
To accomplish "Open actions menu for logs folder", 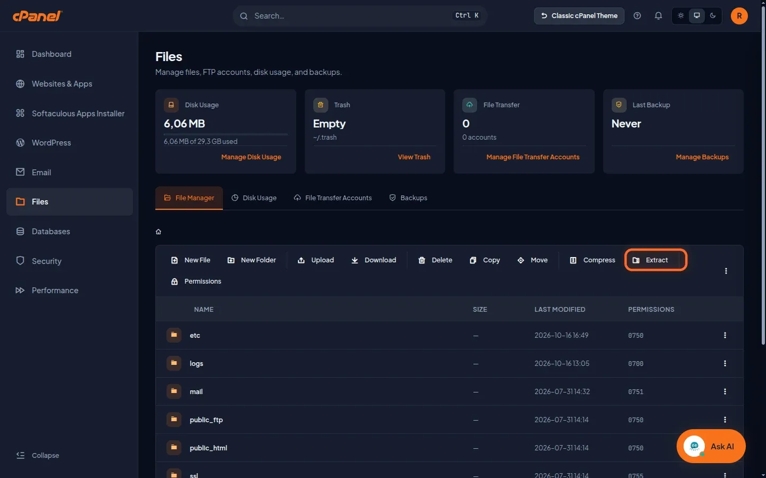I will tap(725, 363).
